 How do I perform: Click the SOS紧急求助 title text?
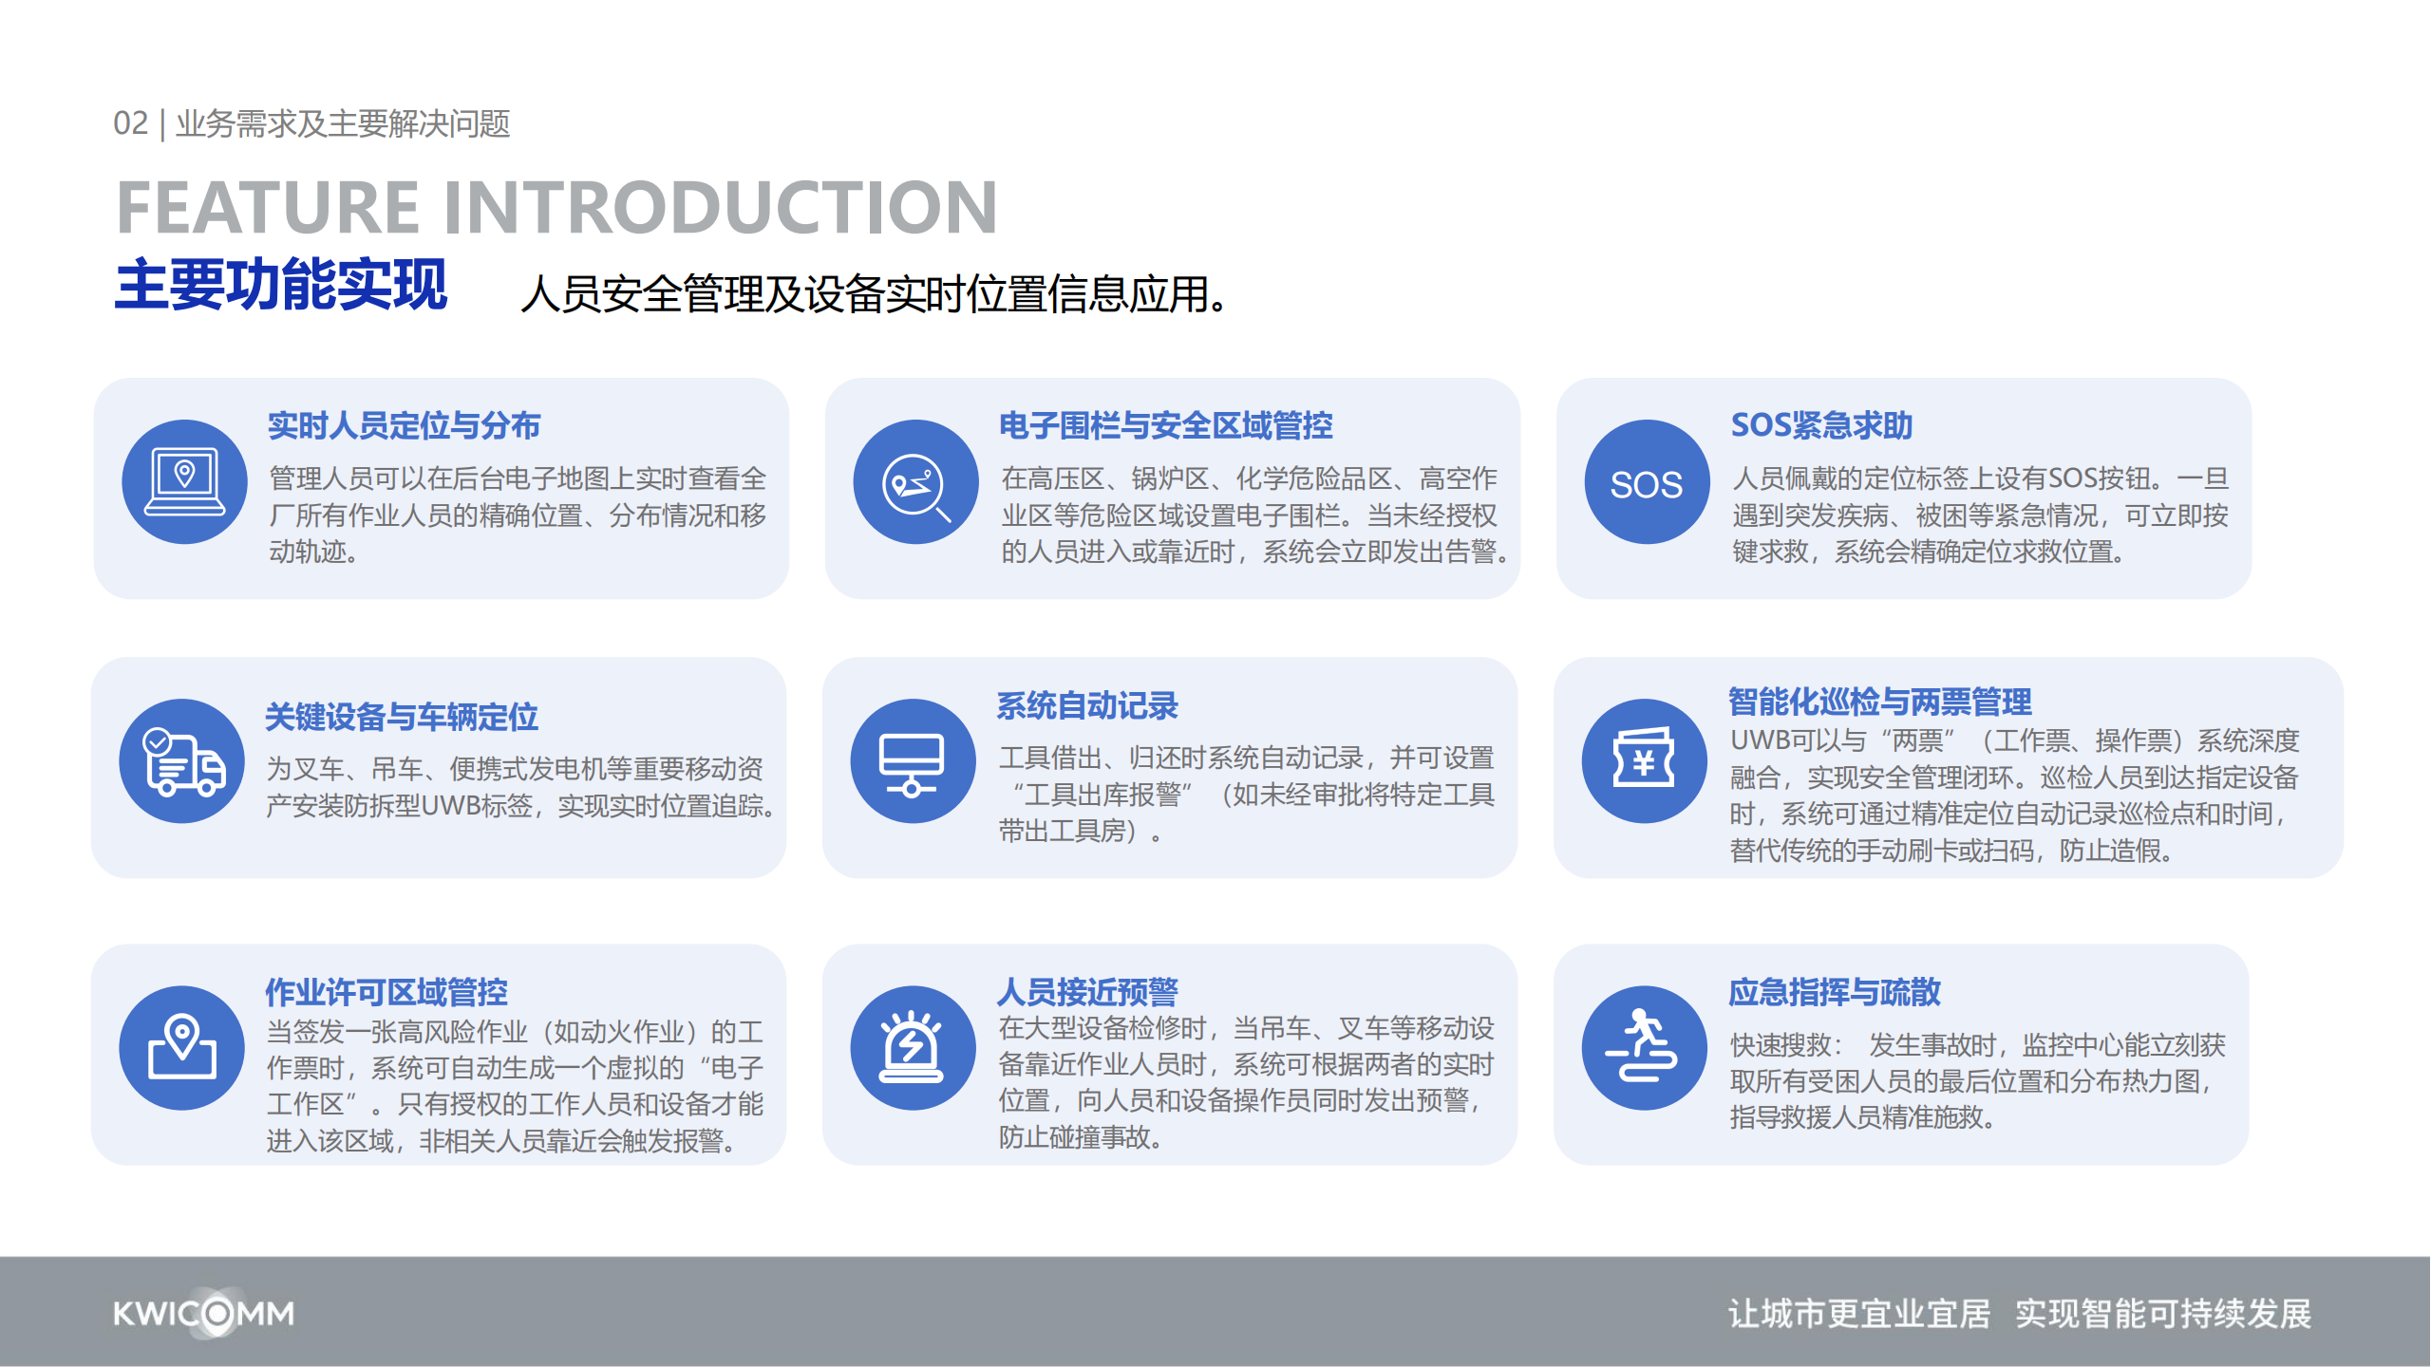[1820, 425]
